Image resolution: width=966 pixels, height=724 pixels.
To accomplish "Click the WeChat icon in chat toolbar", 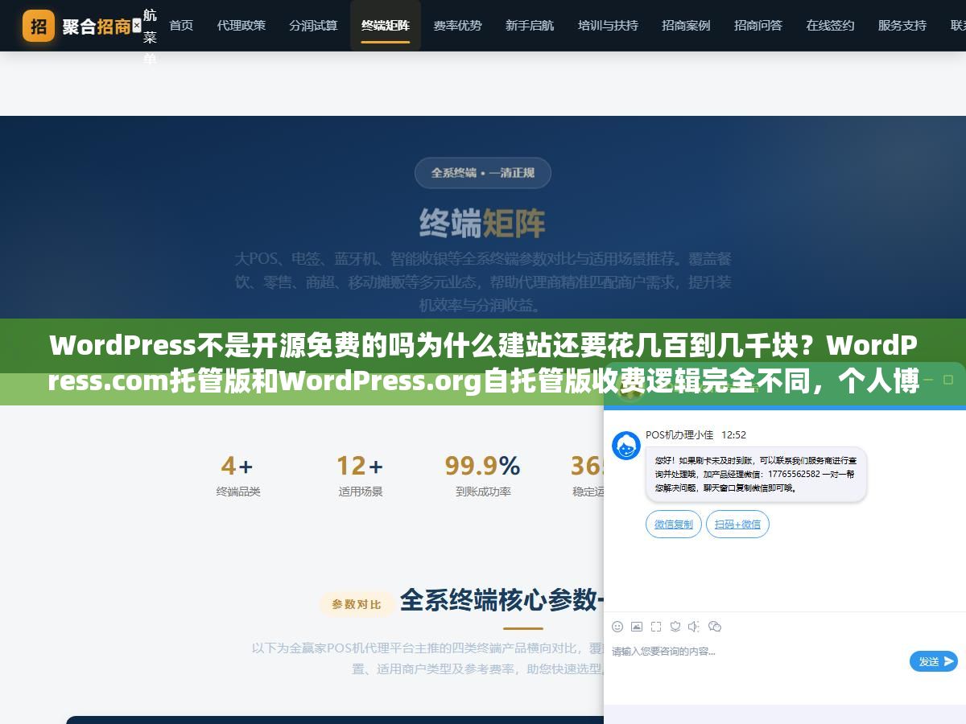I will 715,627.
